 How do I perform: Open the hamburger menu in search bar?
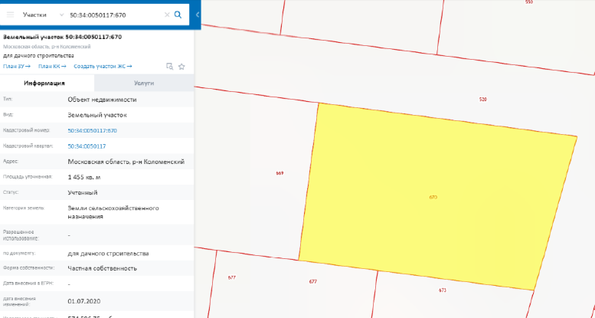coord(11,15)
